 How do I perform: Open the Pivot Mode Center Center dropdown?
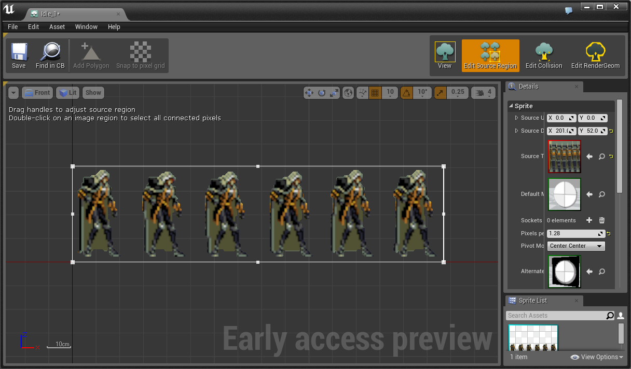point(576,246)
